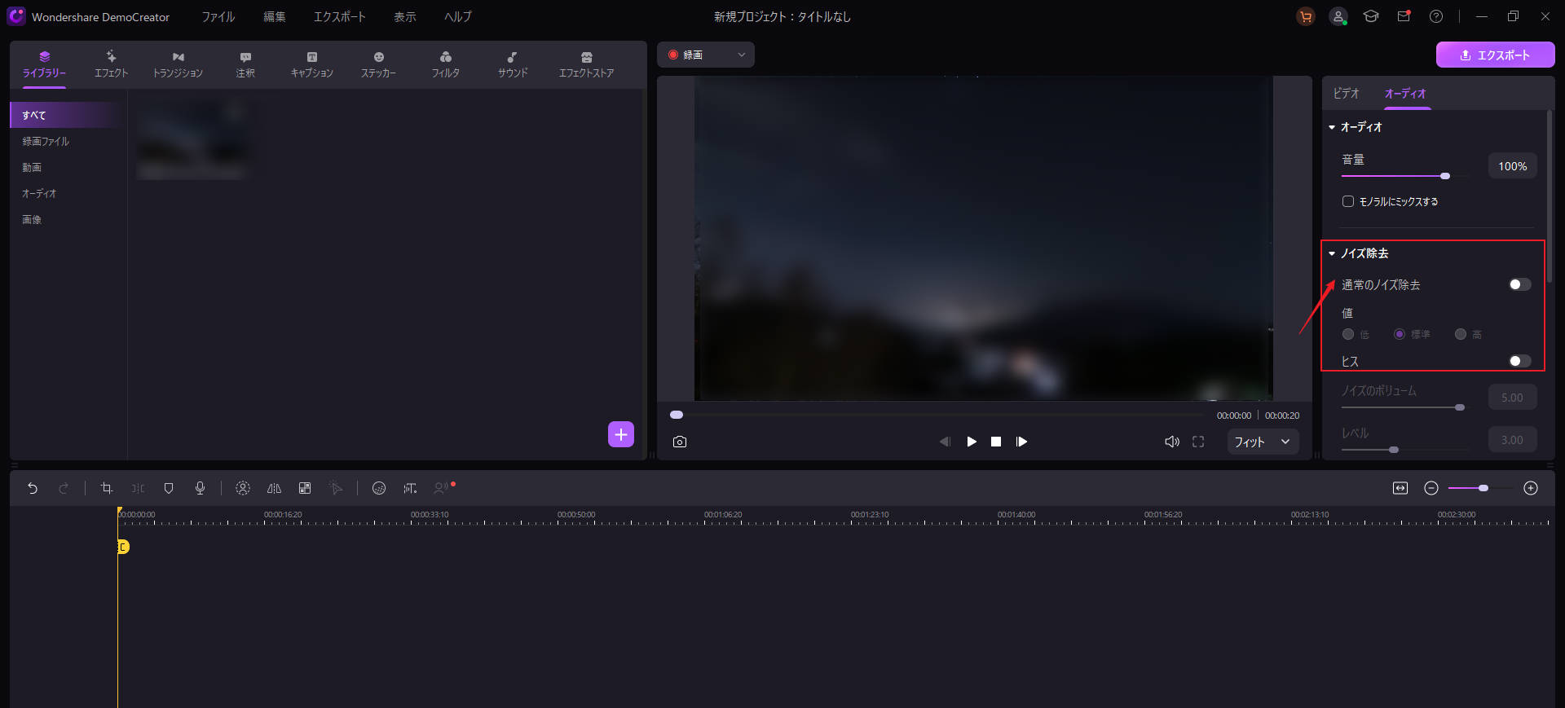The height and width of the screenshot is (708, 1565).
Task: Open the ライブラリー tab
Action: 44,65
